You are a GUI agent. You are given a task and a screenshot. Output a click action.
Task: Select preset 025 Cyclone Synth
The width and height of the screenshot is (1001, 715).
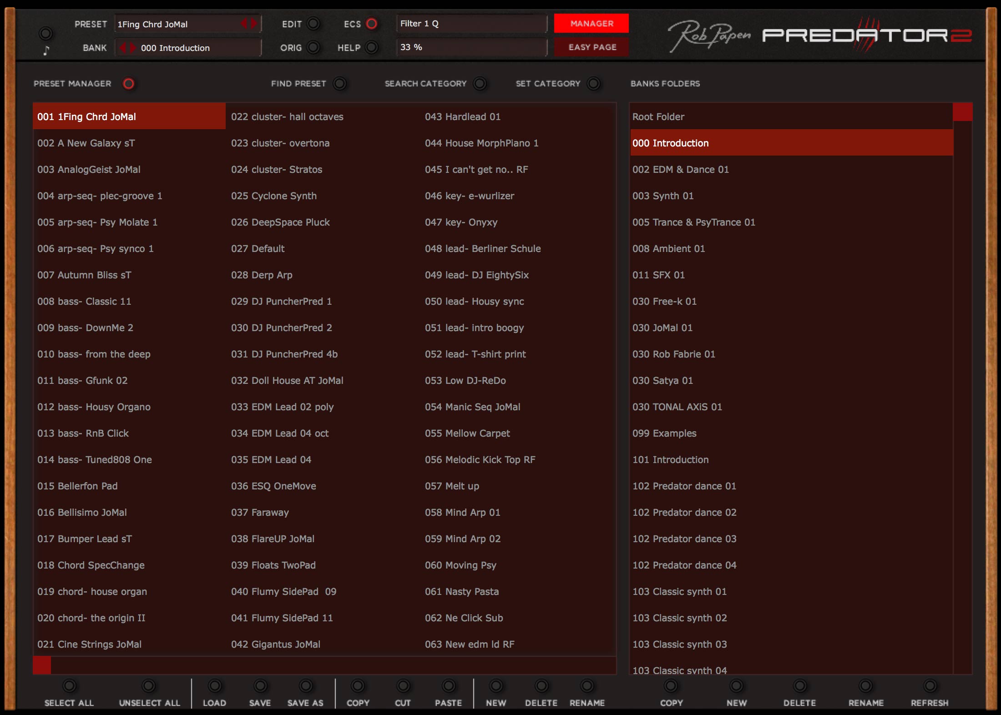point(323,196)
